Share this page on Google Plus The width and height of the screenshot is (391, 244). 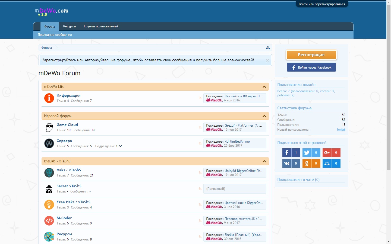[332, 153]
